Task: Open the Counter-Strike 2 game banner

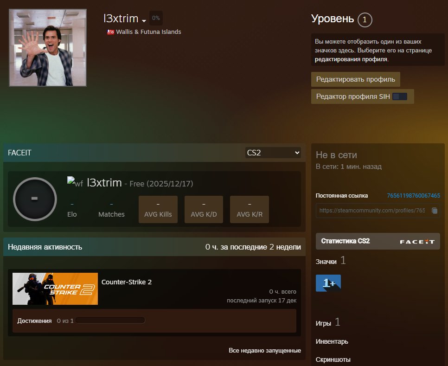Action: (55, 289)
